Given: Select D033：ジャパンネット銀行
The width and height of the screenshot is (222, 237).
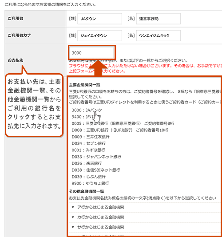Looking at the screenshot, I should tap(96, 157).
